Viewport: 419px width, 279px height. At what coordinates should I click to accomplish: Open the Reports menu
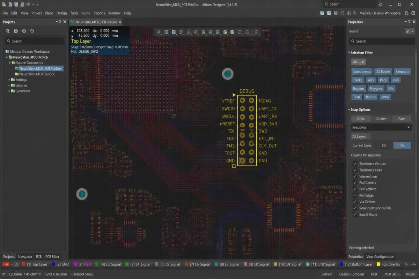(99, 13)
